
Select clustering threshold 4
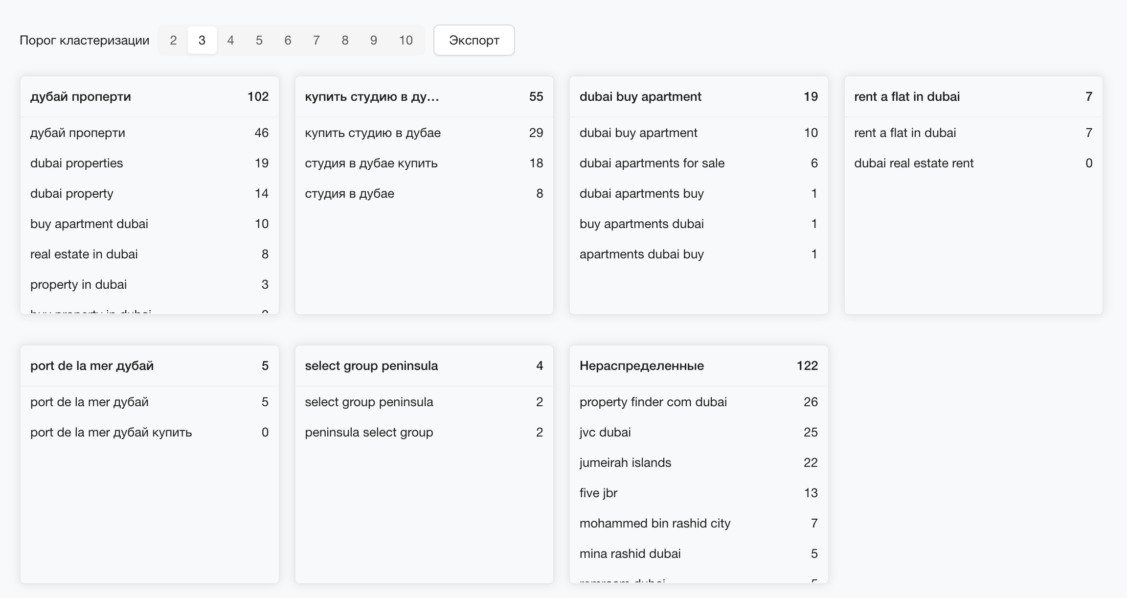point(230,40)
